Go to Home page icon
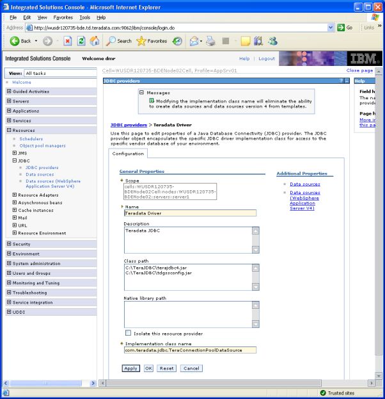The width and height of the screenshot is (385, 399). tap(95, 41)
